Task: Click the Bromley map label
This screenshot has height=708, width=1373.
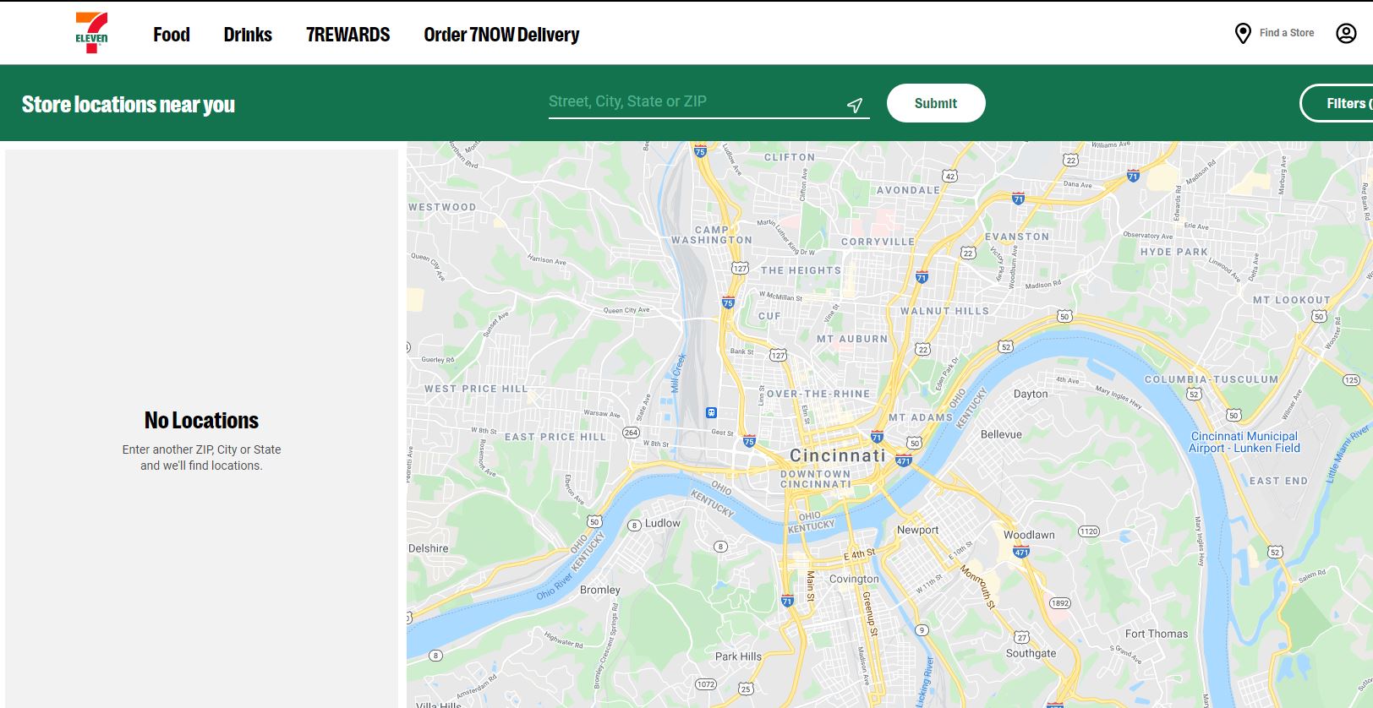Action: pos(599,590)
